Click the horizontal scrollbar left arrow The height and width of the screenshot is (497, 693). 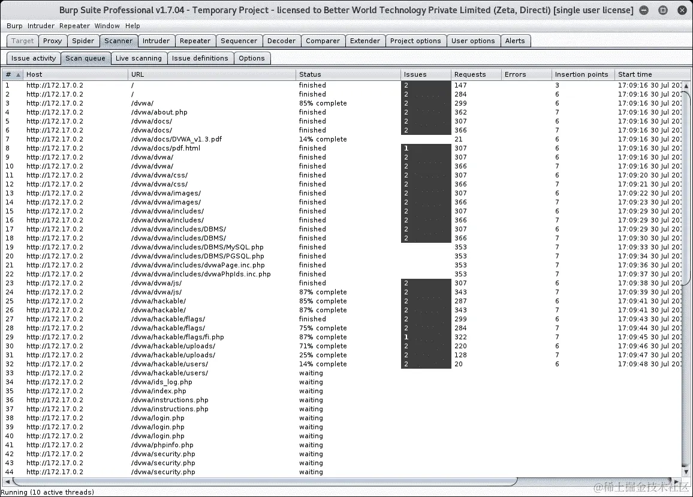(7, 481)
